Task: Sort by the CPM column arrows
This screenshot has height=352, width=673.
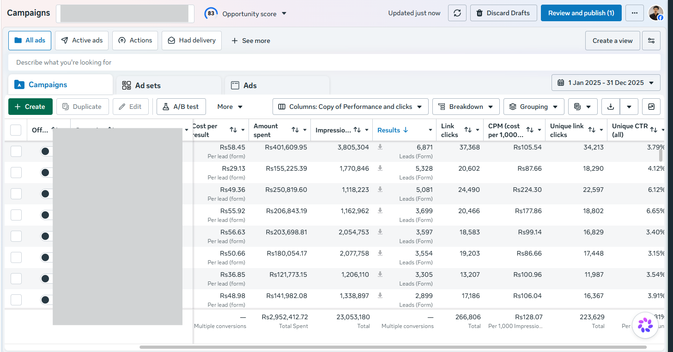Action: 530,130
